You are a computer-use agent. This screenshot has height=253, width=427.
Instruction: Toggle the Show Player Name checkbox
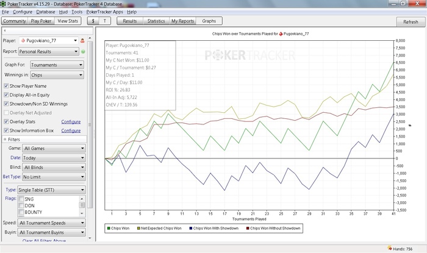[6, 86]
